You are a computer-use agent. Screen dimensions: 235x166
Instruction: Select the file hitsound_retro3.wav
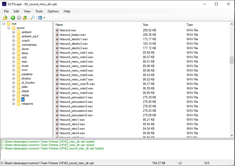[x=72, y=129]
